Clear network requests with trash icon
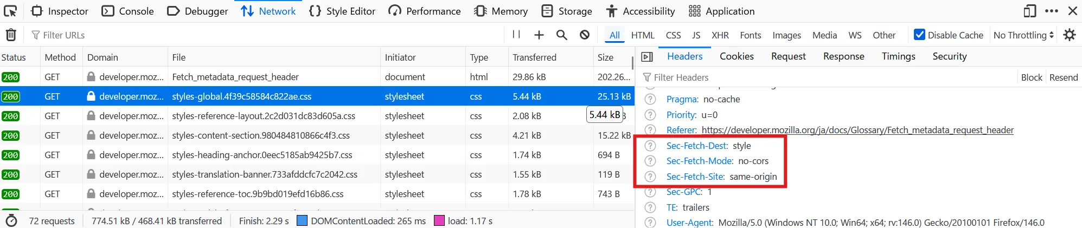Viewport: 1082px width, 228px height. click(x=11, y=35)
